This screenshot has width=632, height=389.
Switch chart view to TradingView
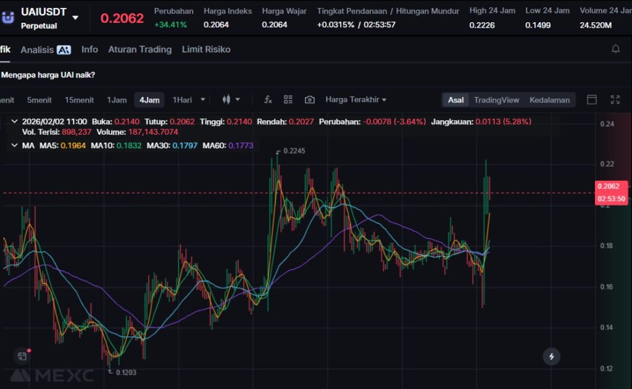[x=496, y=100]
